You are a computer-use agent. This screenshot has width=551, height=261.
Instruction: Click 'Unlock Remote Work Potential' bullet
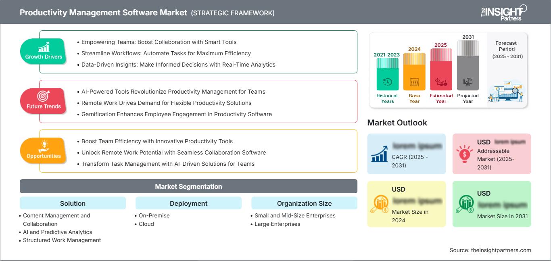(x=173, y=152)
